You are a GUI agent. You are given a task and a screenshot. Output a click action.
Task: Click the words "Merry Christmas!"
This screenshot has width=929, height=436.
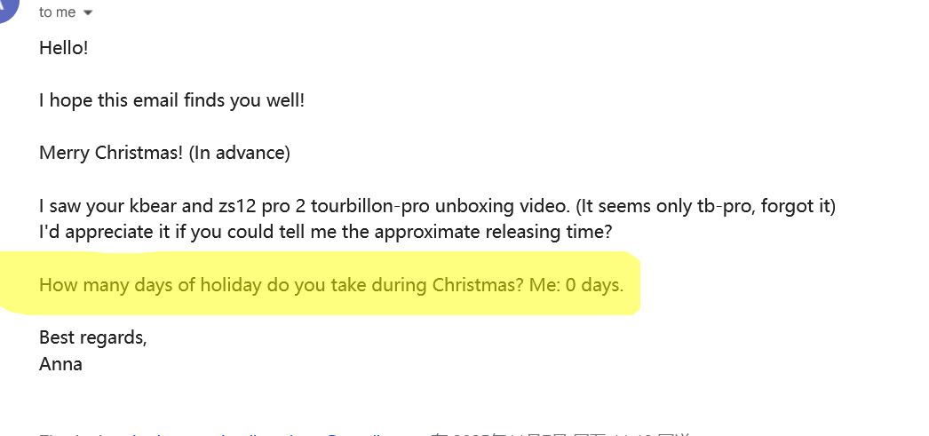(x=110, y=153)
